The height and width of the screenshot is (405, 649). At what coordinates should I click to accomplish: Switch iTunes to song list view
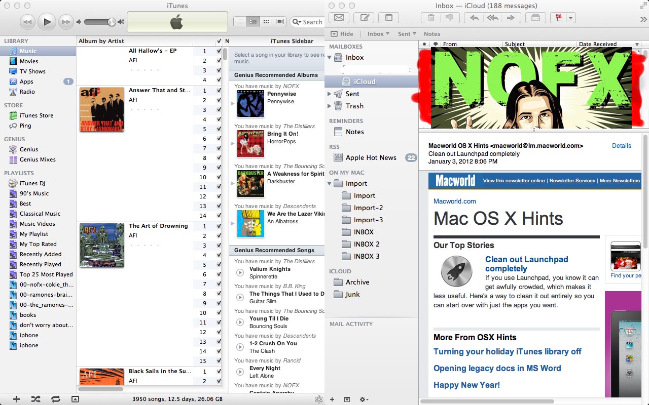240,22
